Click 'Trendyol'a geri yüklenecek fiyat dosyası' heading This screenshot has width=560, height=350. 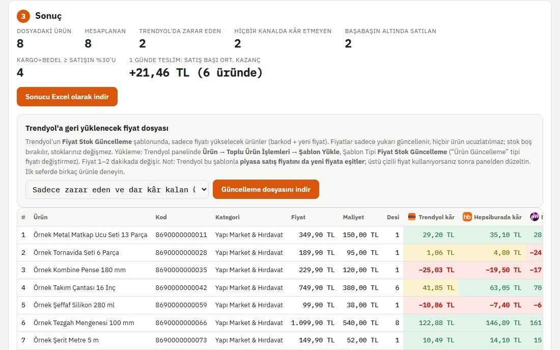(97, 128)
